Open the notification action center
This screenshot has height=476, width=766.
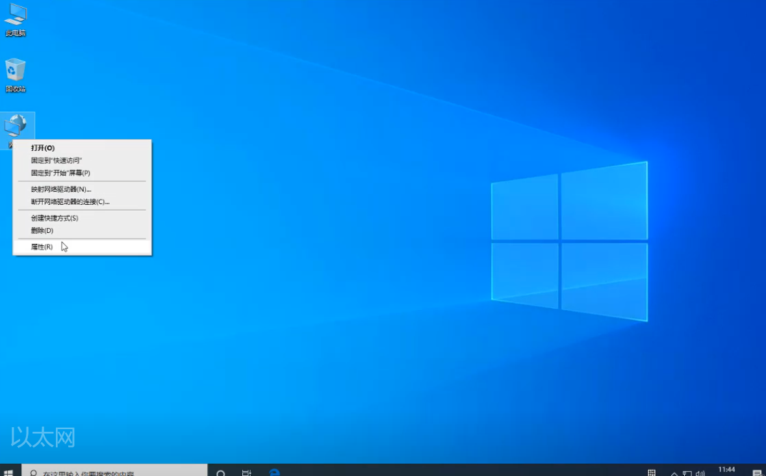click(x=757, y=473)
